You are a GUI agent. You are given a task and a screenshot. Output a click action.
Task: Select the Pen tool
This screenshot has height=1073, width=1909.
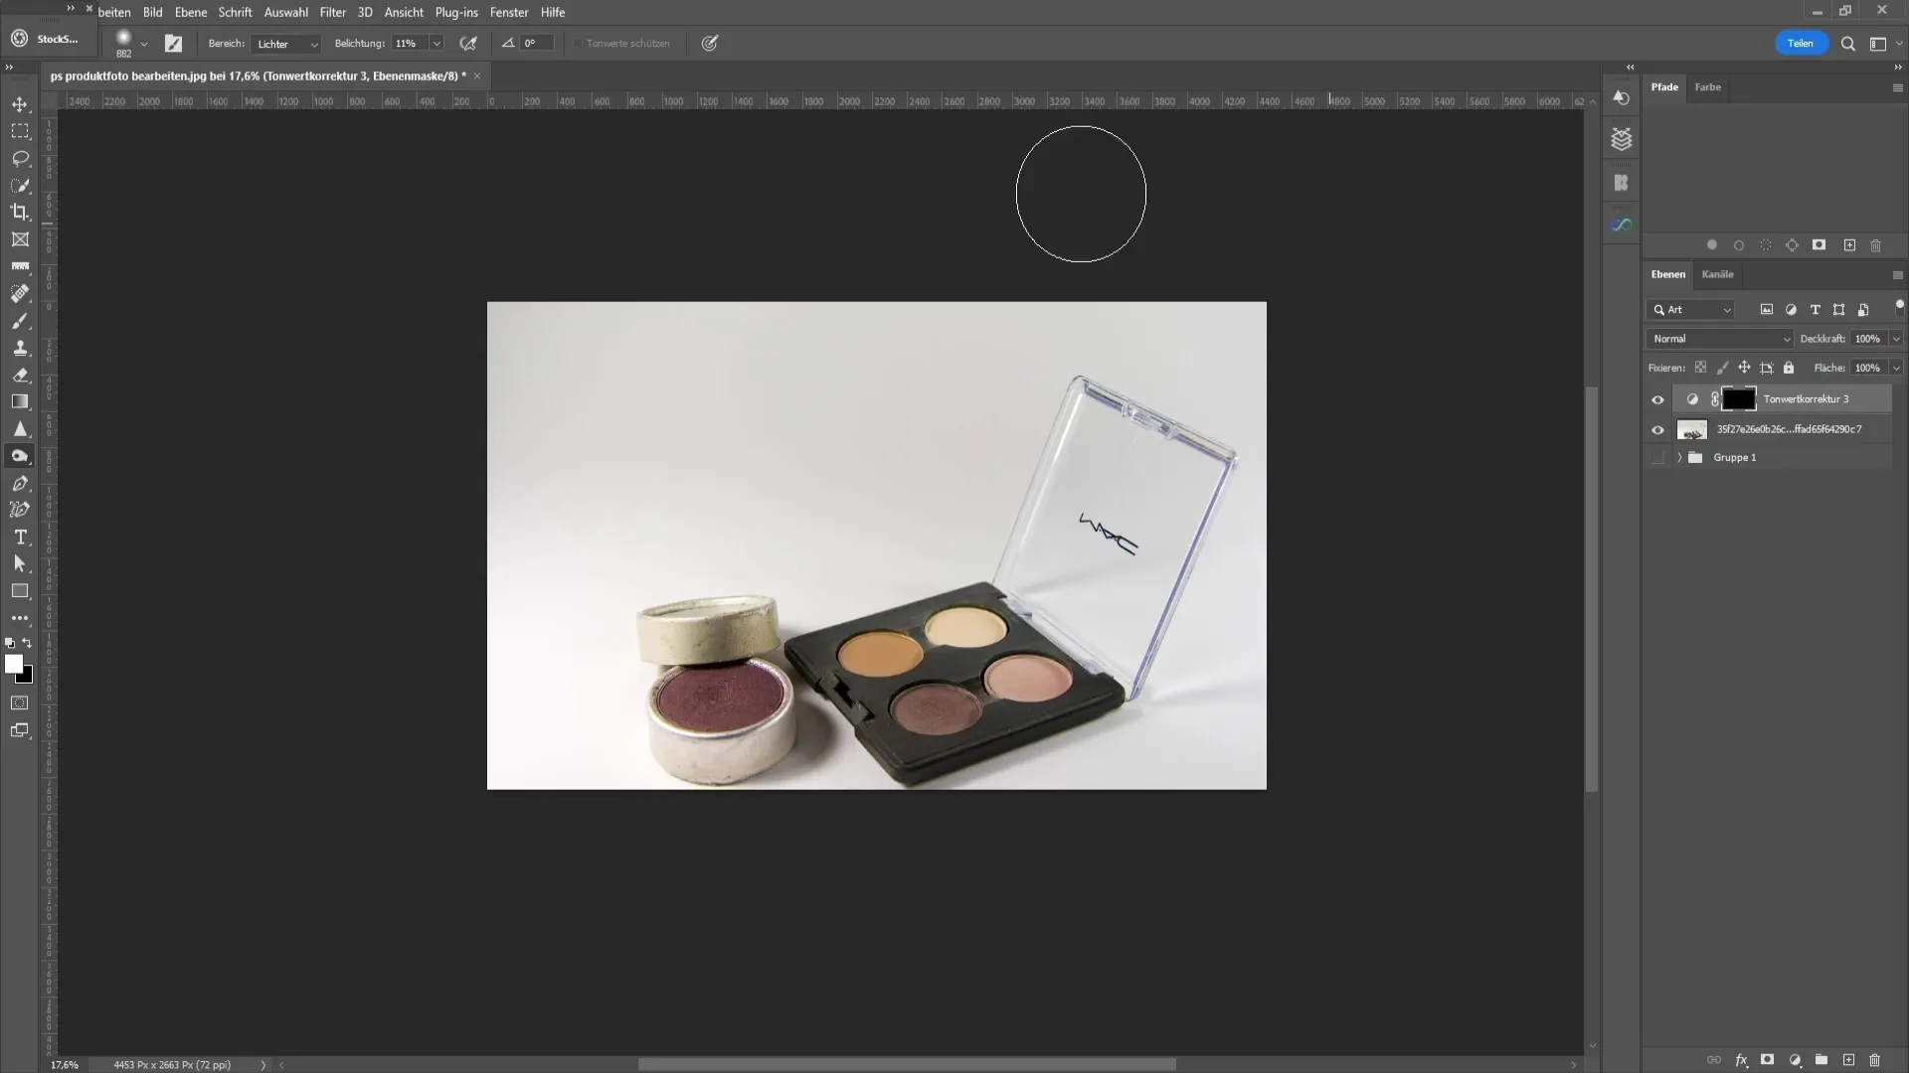click(x=20, y=483)
